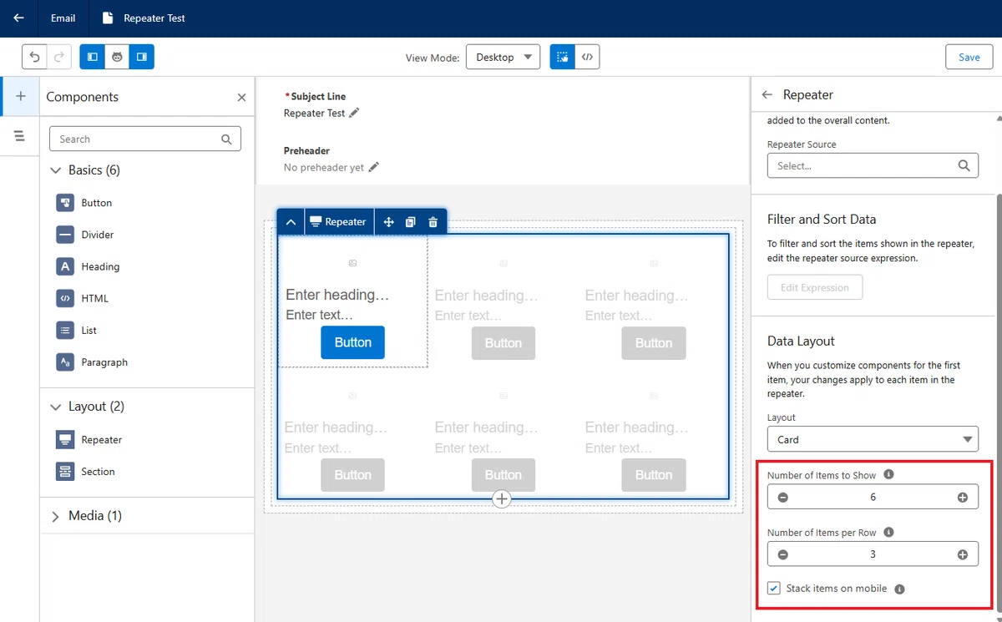1002x622 pixels.
Task: Click the back arrow in top header
Action: [x=18, y=18]
